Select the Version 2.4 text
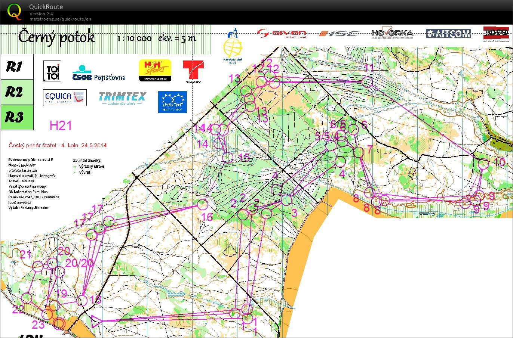513x338 pixels. (x=42, y=14)
